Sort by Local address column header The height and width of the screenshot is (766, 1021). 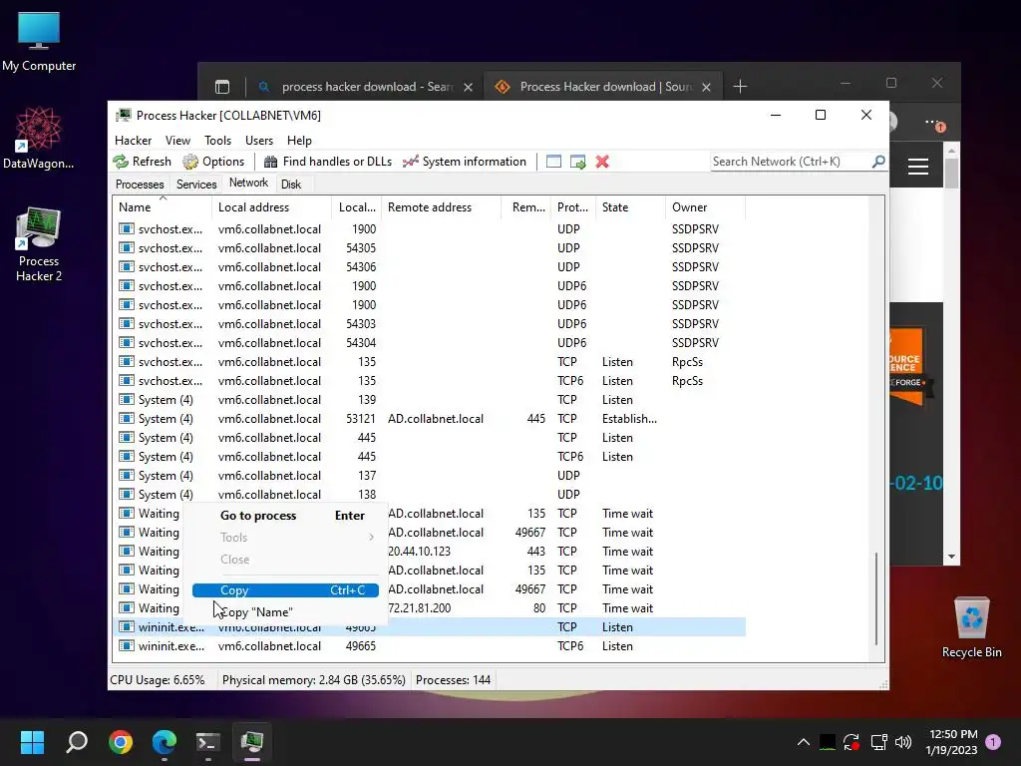tap(271, 207)
